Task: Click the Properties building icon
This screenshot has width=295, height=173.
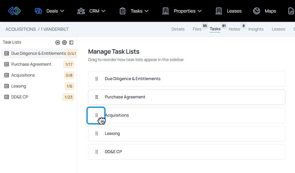Action: [x=166, y=11]
